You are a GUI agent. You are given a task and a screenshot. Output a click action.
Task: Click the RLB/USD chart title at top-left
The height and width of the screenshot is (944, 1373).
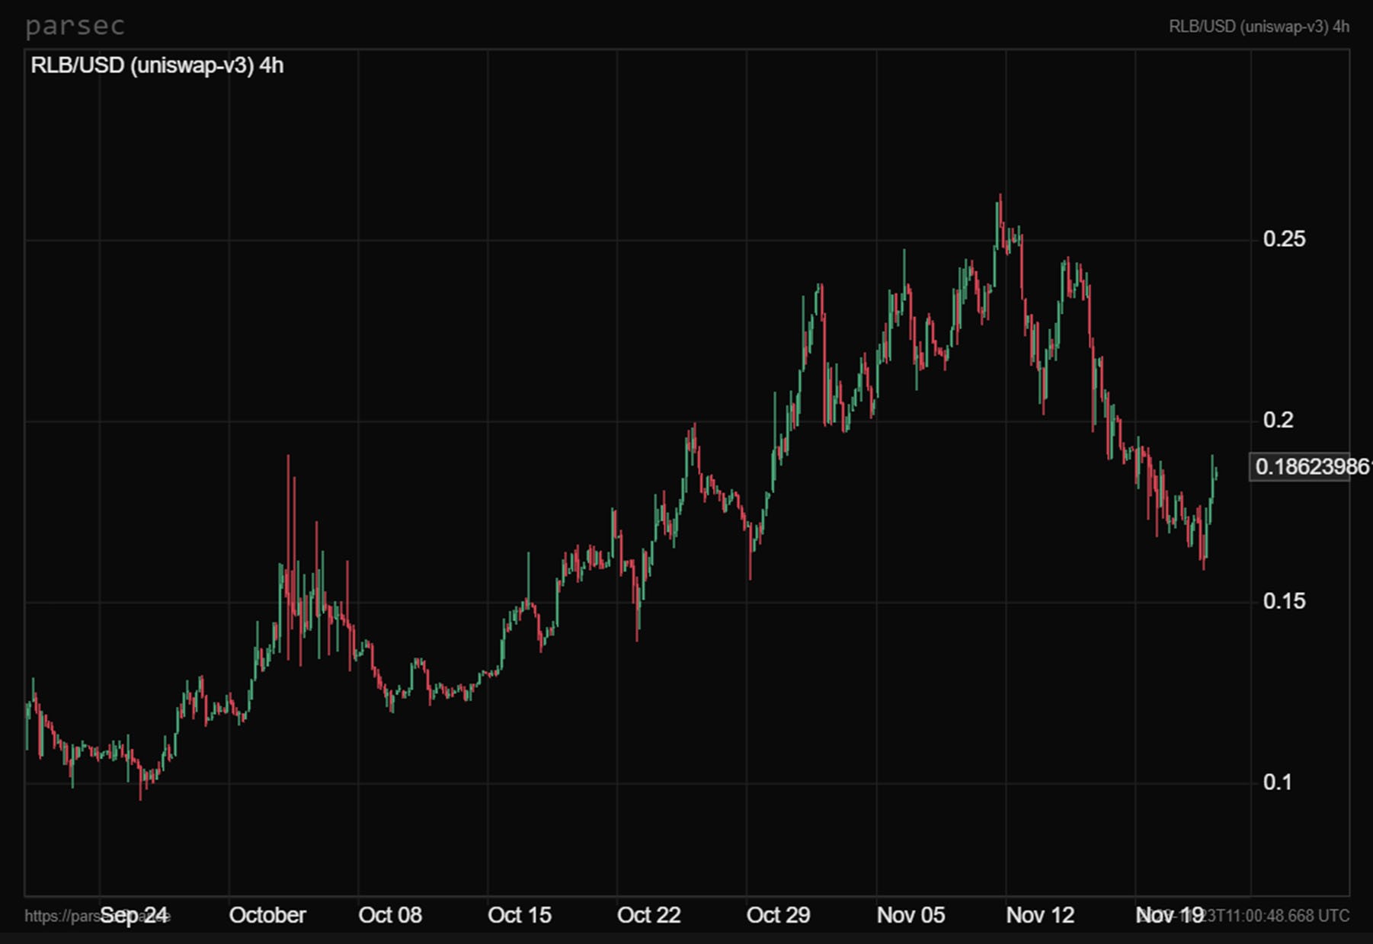click(157, 66)
